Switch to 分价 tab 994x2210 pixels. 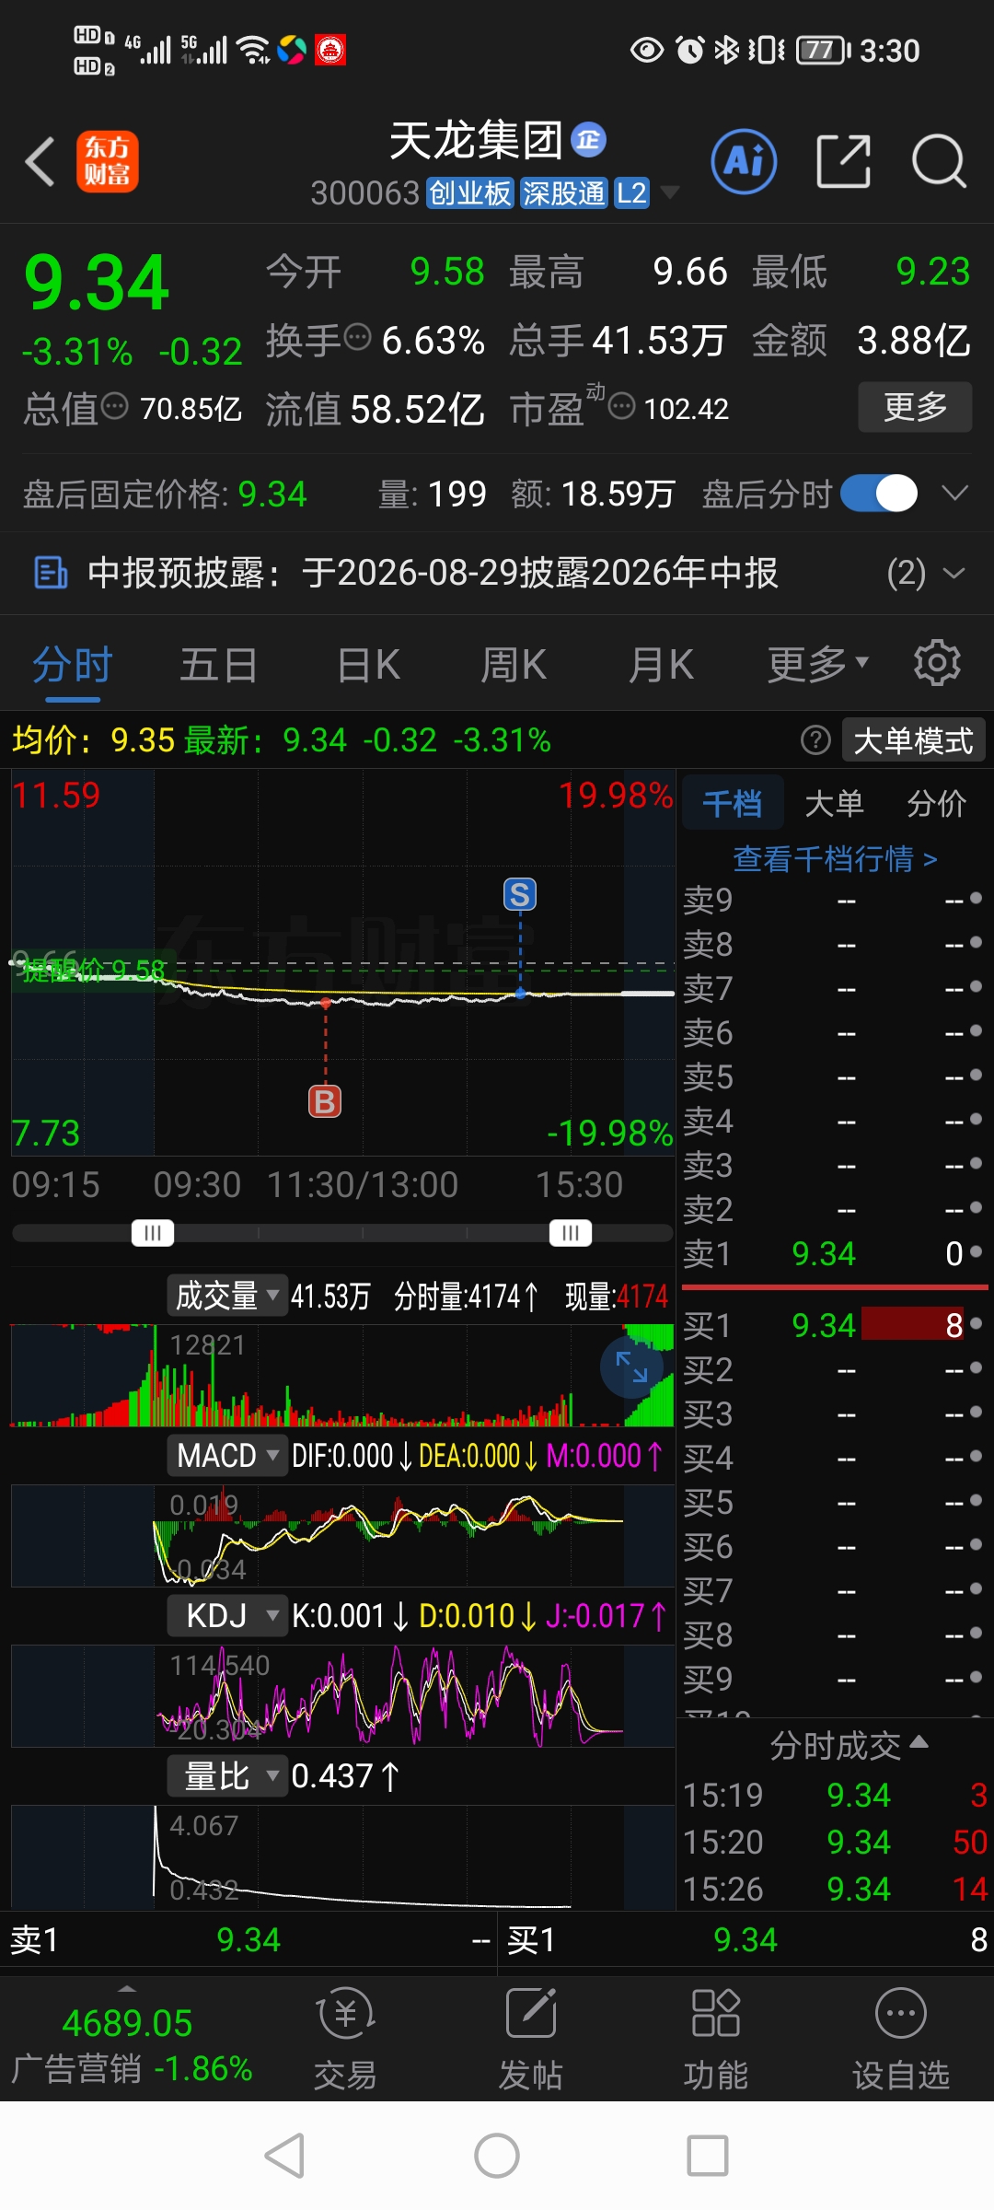click(x=936, y=803)
